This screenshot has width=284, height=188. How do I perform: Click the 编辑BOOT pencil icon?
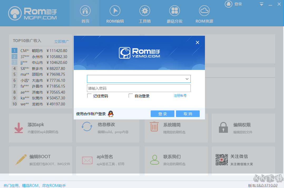[x=21, y=160]
